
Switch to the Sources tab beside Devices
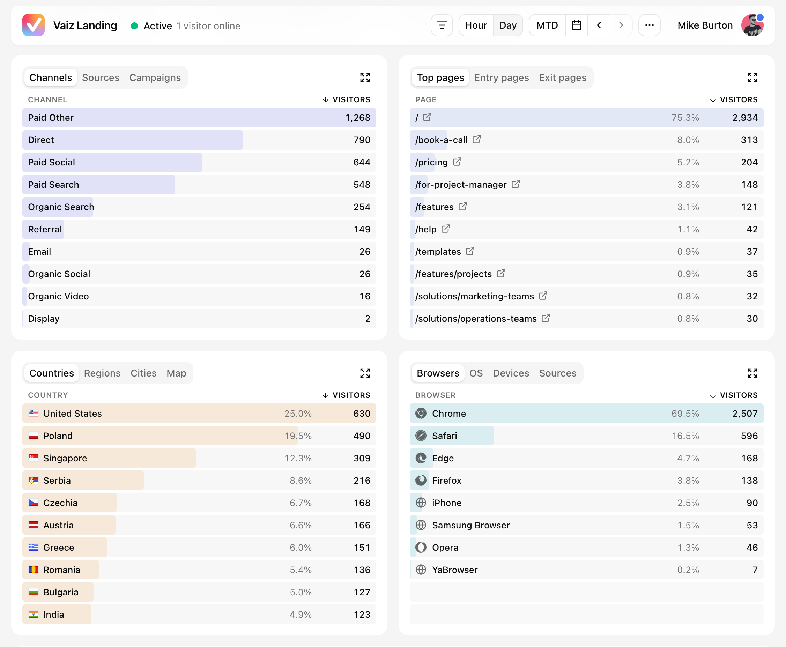(557, 373)
